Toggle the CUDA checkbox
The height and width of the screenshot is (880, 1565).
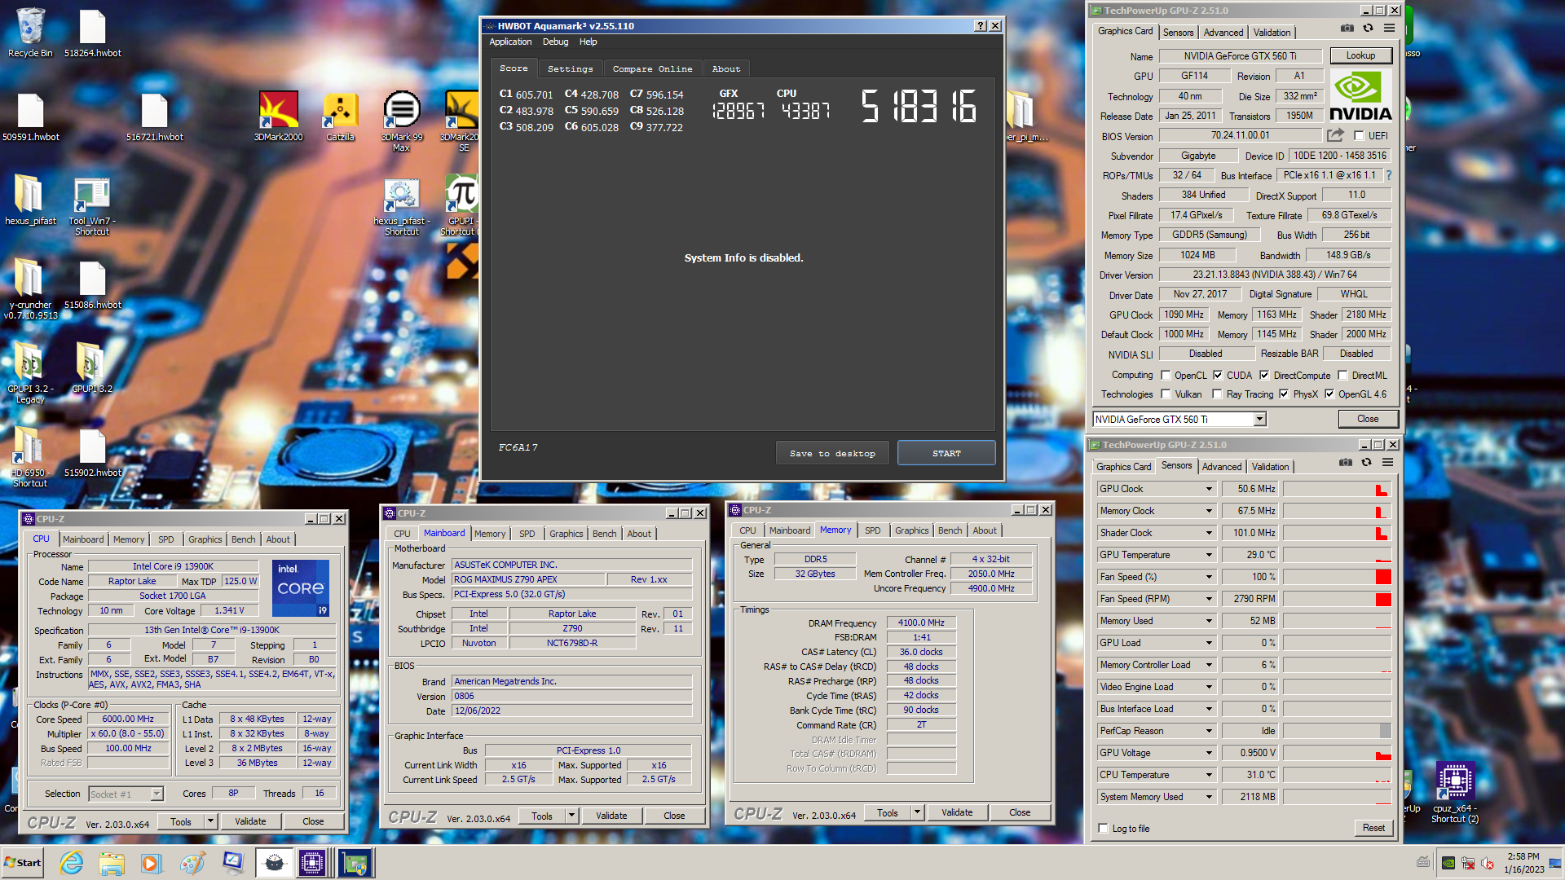pyautogui.click(x=1218, y=376)
